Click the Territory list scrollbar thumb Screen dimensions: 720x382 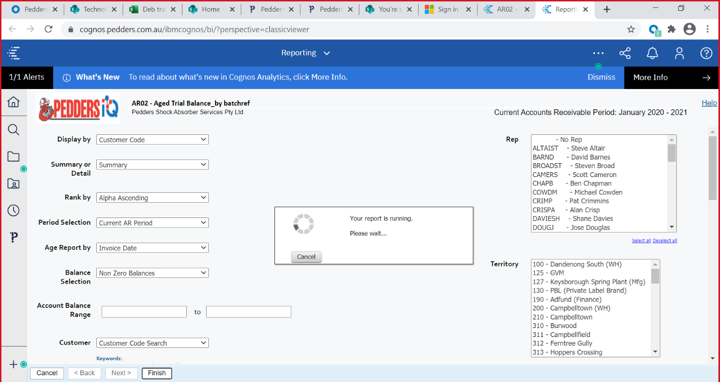[x=655, y=276]
